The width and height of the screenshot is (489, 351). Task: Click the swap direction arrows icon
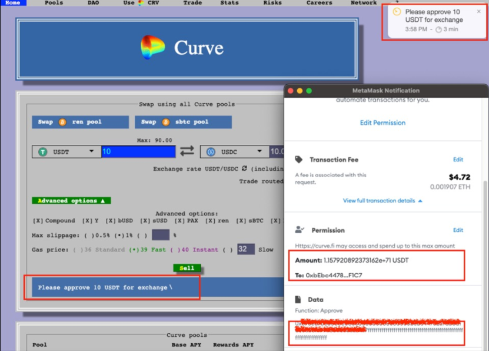point(187,151)
